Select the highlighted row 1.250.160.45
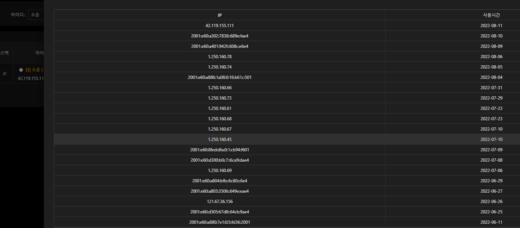Screen dimensions: 520x228 (x=287, y=139)
